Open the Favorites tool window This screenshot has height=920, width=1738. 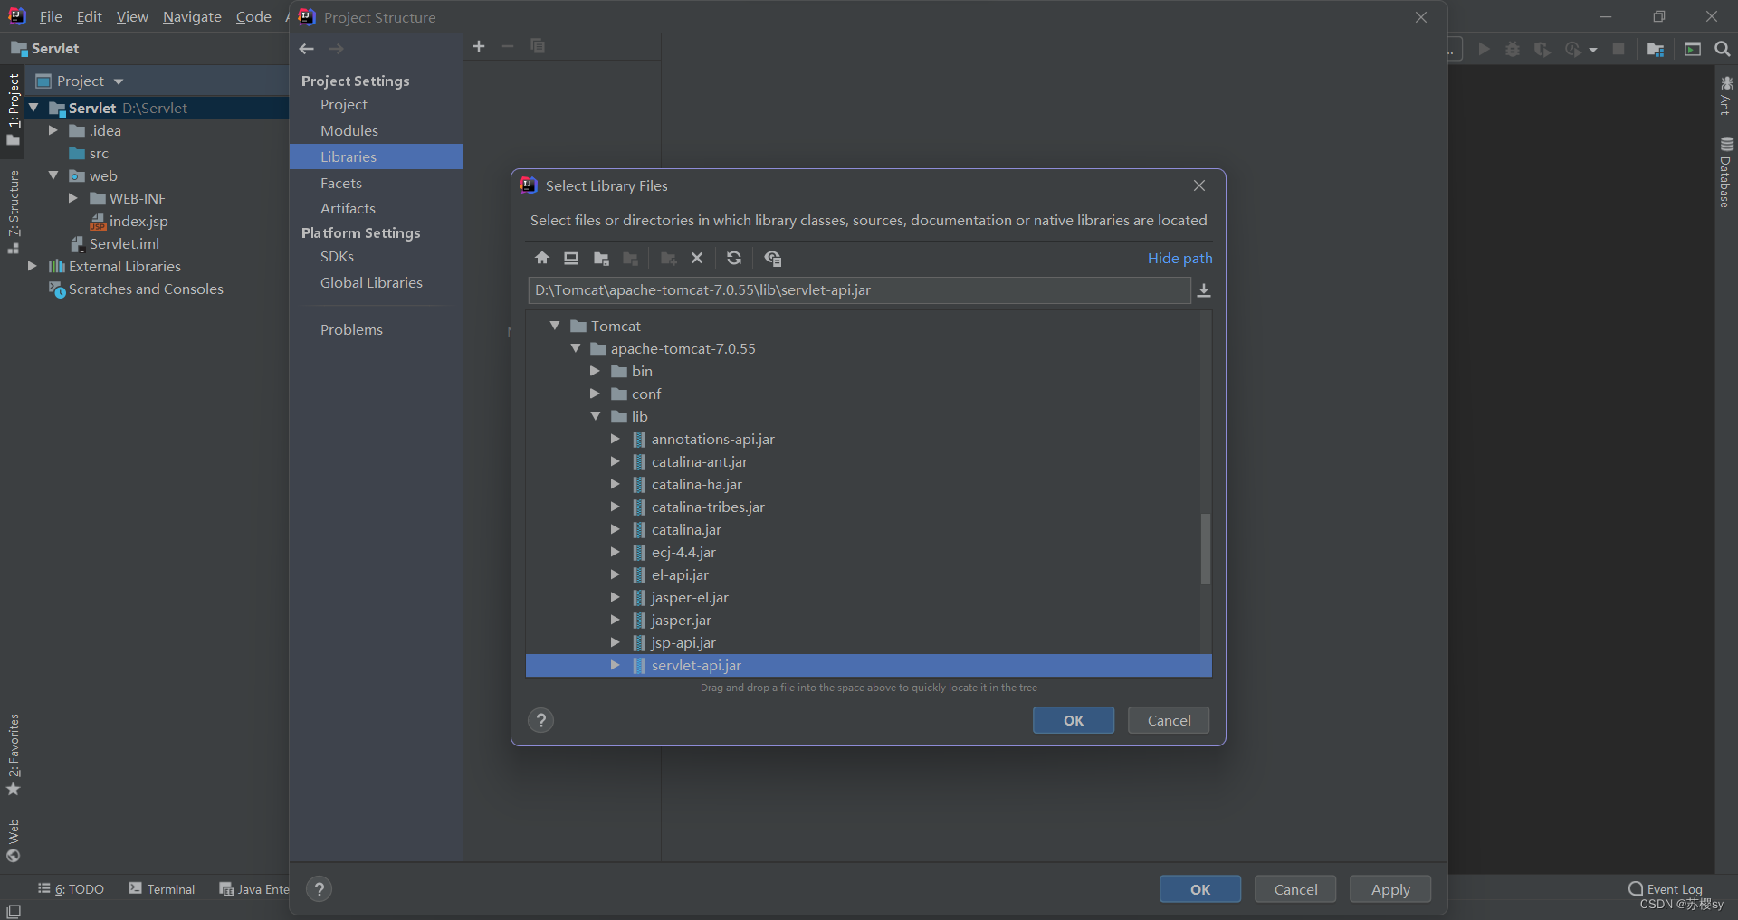pyautogui.click(x=14, y=754)
